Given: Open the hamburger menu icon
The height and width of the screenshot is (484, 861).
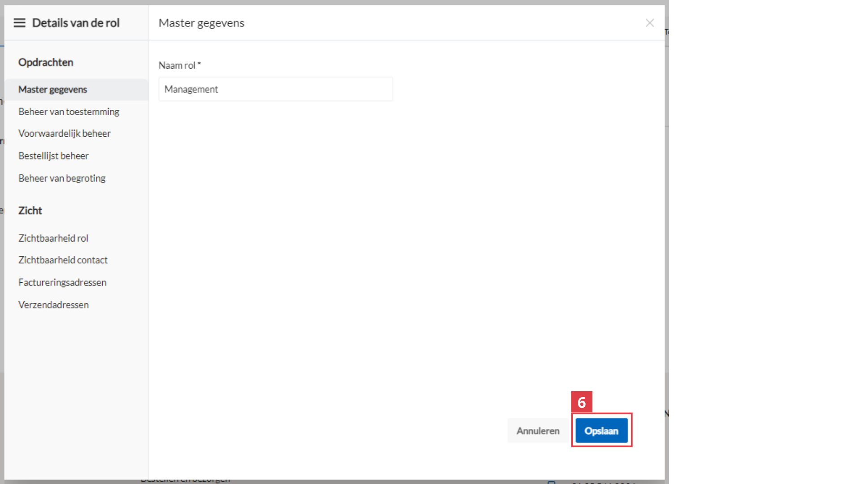Looking at the screenshot, I should click(x=19, y=23).
